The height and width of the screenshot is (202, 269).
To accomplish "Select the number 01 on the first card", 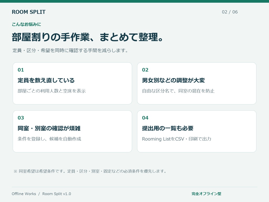I will click(x=21, y=70).
